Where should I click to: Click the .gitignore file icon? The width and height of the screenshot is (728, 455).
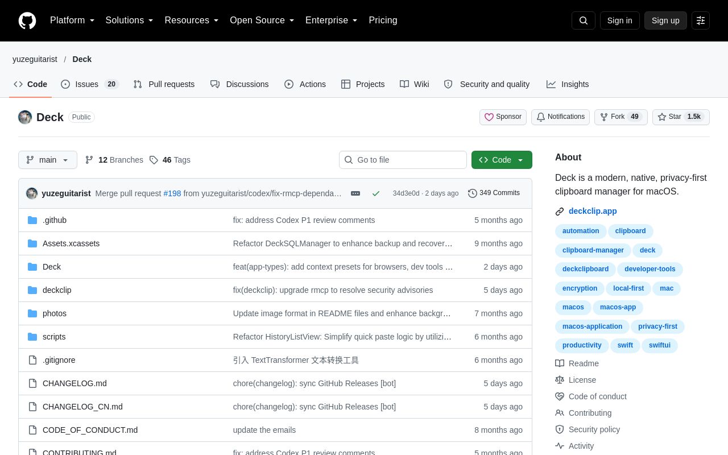[32, 360]
